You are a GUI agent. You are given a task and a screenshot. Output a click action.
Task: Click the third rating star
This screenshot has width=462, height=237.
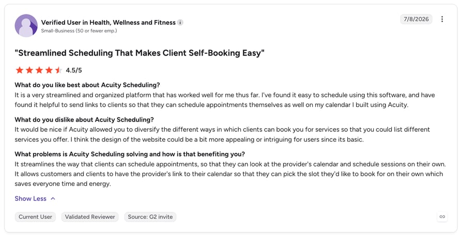coord(39,70)
